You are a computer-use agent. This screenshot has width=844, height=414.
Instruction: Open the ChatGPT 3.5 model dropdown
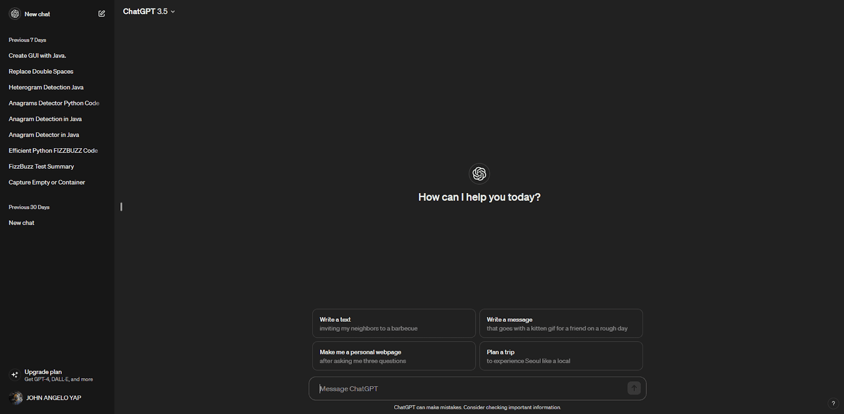(149, 11)
